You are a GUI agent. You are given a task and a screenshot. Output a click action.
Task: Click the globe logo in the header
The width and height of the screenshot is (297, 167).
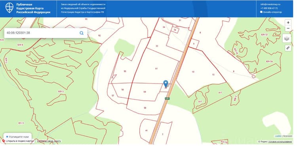pos(9,8)
